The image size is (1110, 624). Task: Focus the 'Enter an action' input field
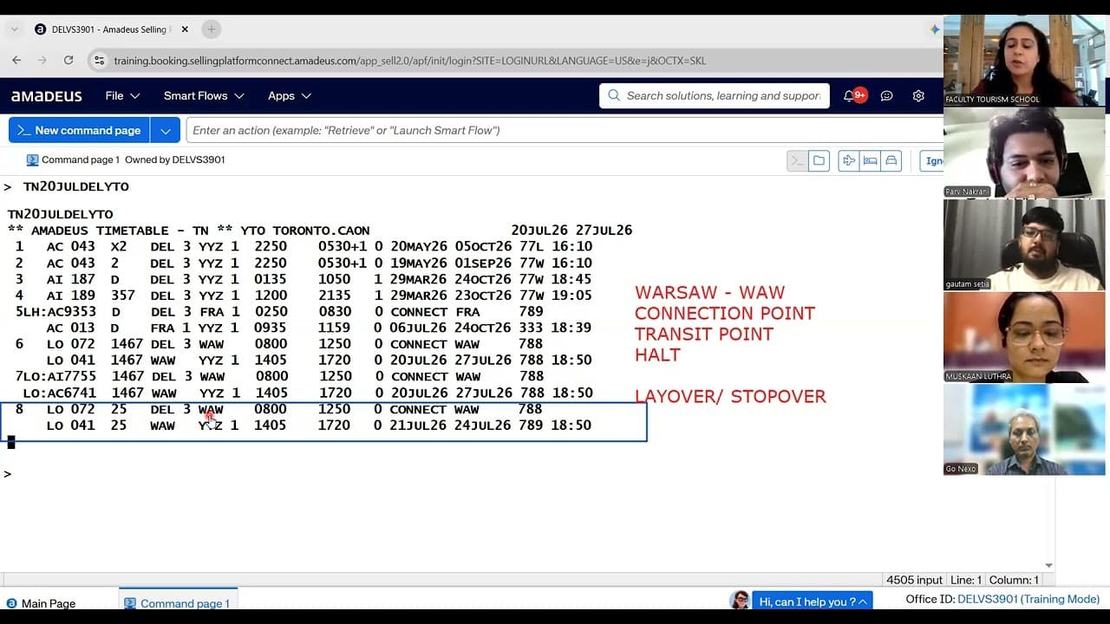coord(565,131)
